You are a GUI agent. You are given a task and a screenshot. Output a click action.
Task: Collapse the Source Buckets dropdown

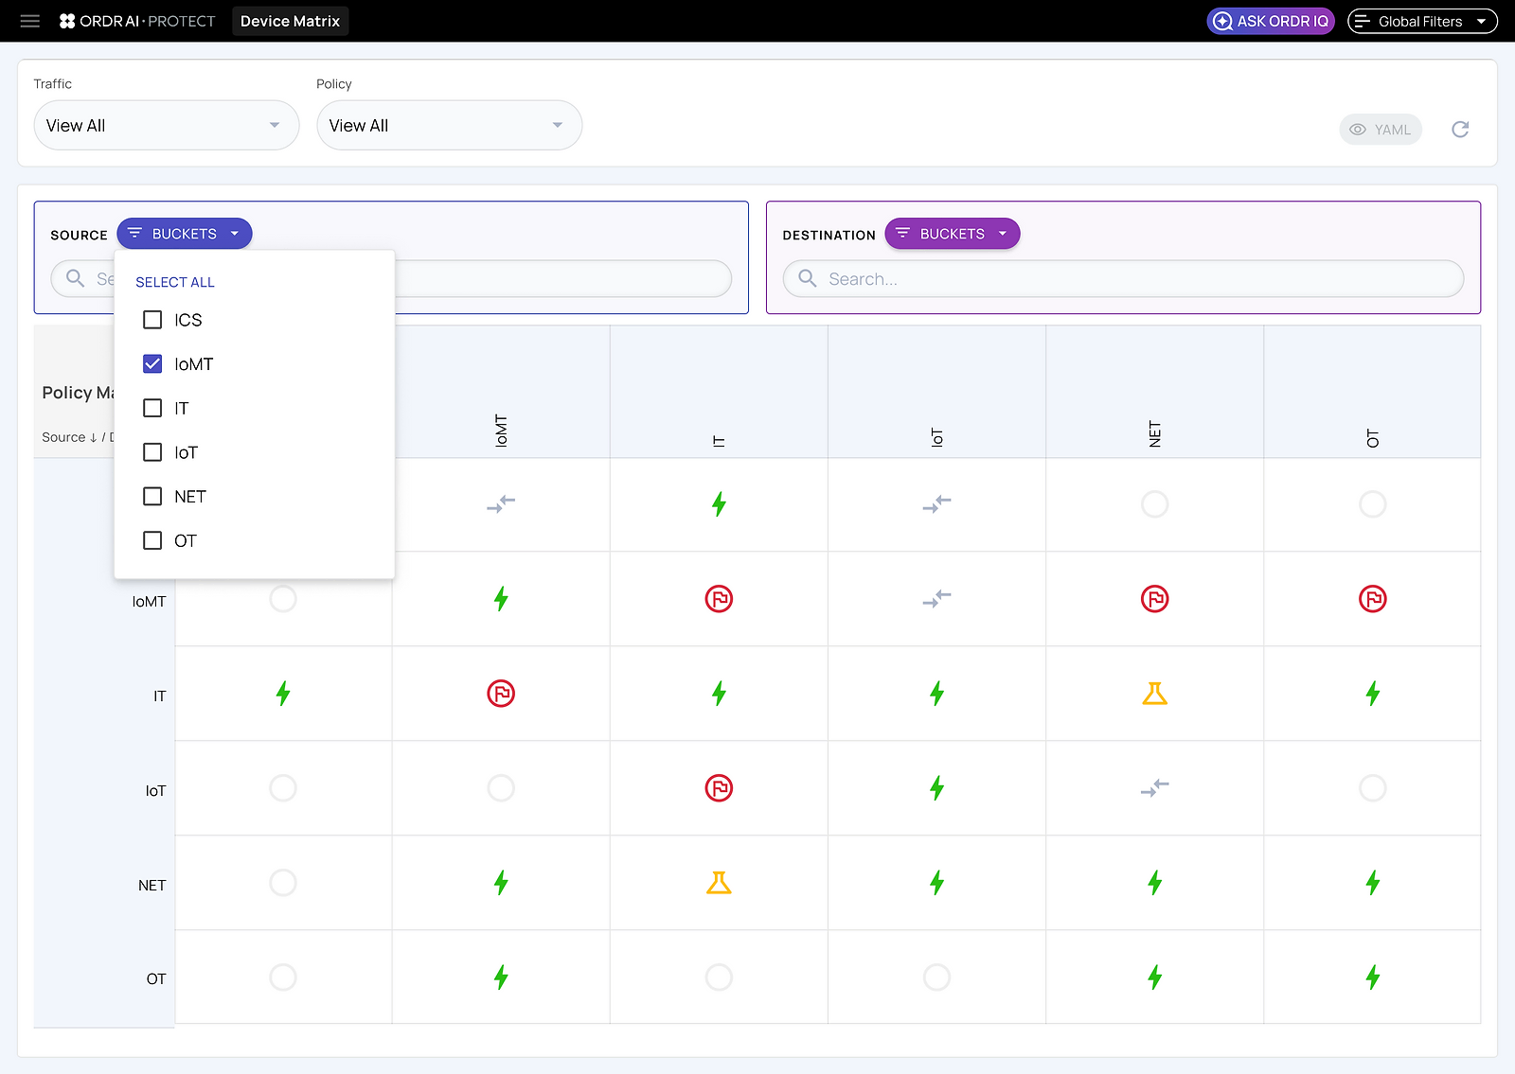(x=185, y=234)
